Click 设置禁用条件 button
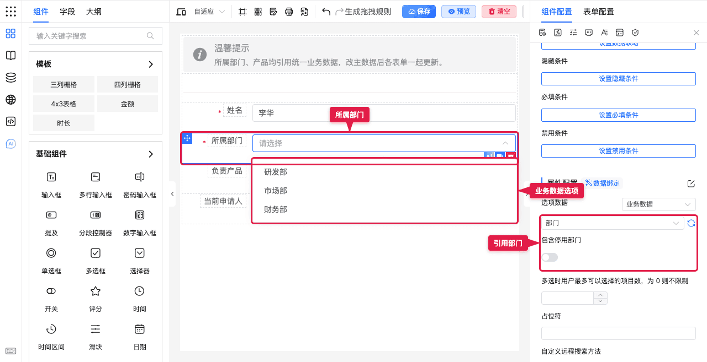 coord(619,151)
